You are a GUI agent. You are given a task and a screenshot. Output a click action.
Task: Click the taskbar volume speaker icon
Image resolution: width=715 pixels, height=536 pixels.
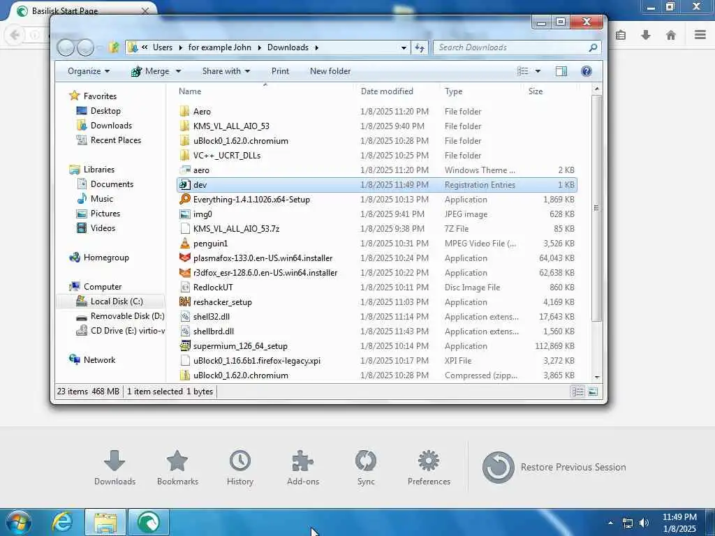[644, 523]
